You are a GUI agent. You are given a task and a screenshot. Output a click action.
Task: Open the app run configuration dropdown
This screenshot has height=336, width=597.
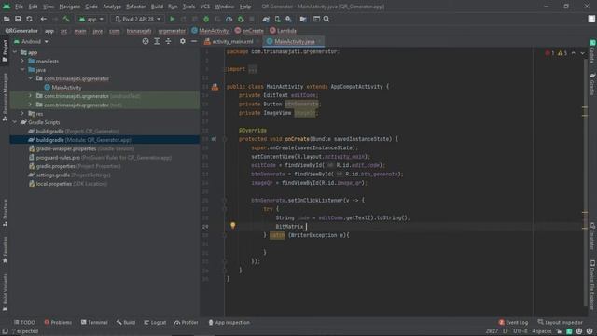click(x=90, y=19)
